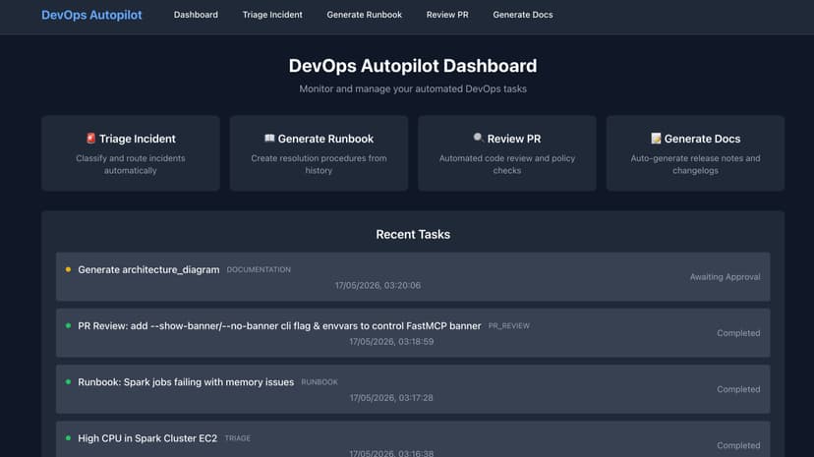Image resolution: width=814 pixels, height=457 pixels.
Task: Click the siren icon on Triage Incident card
Action: 90,138
